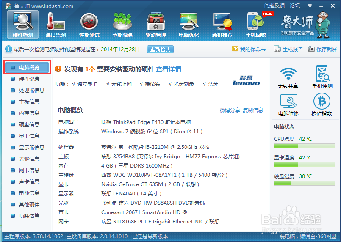Viewport: 341px width, 242px height.
Task: Open 我的保养卡 VIP link
Action: [x=249, y=49]
